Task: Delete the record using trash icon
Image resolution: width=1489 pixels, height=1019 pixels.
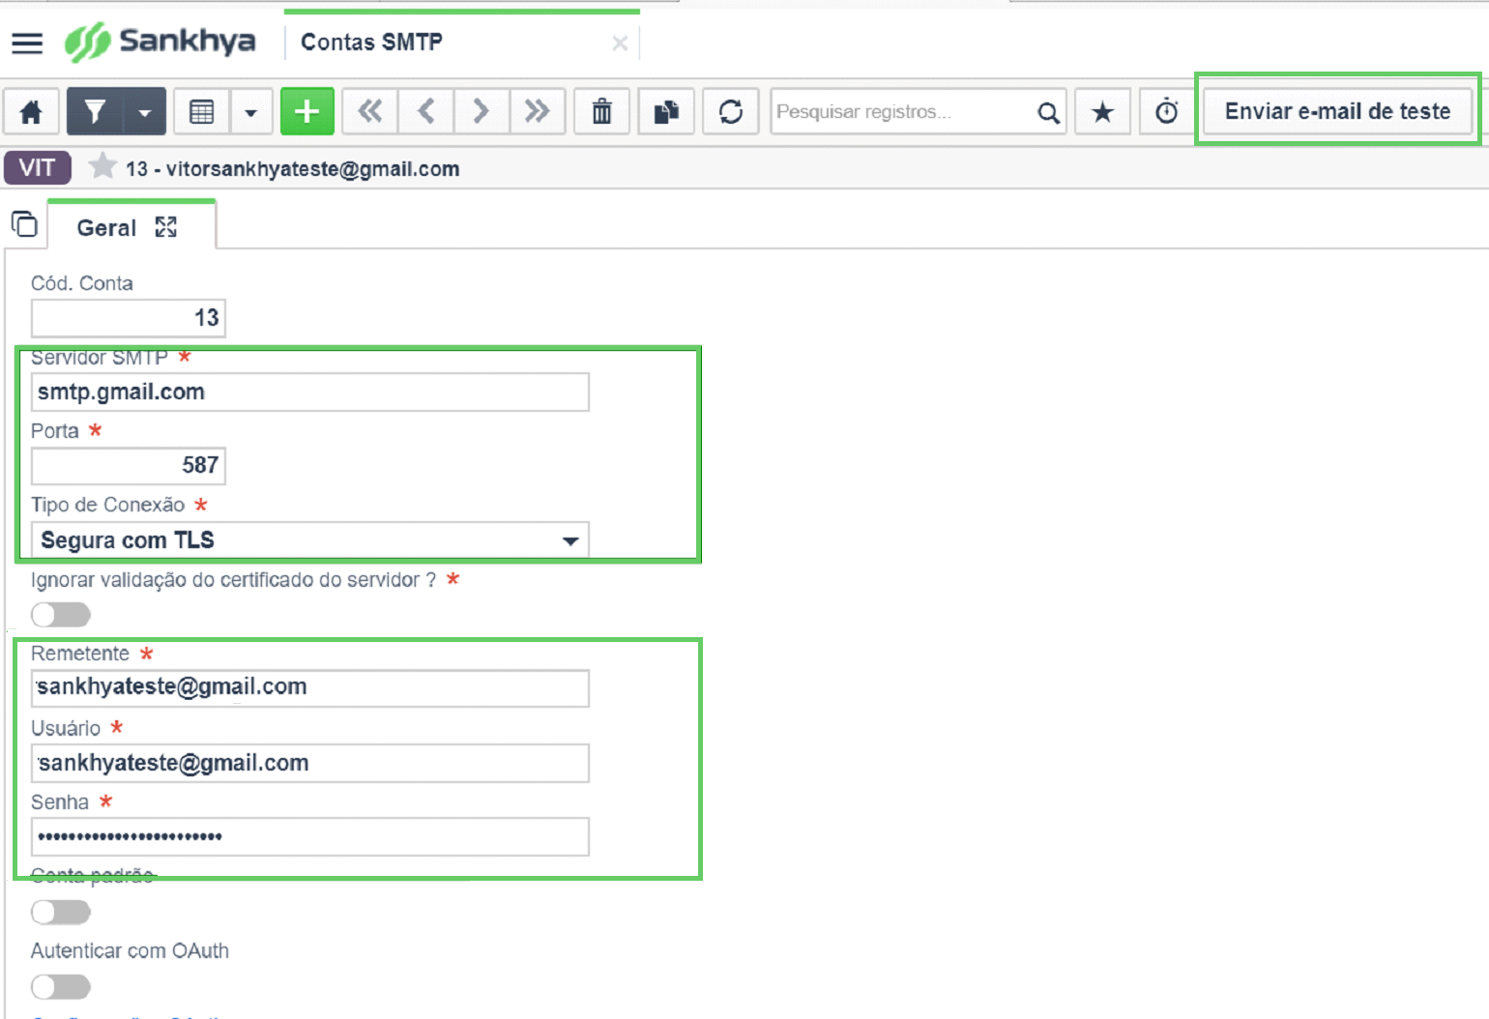Action: tap(601, 112)
